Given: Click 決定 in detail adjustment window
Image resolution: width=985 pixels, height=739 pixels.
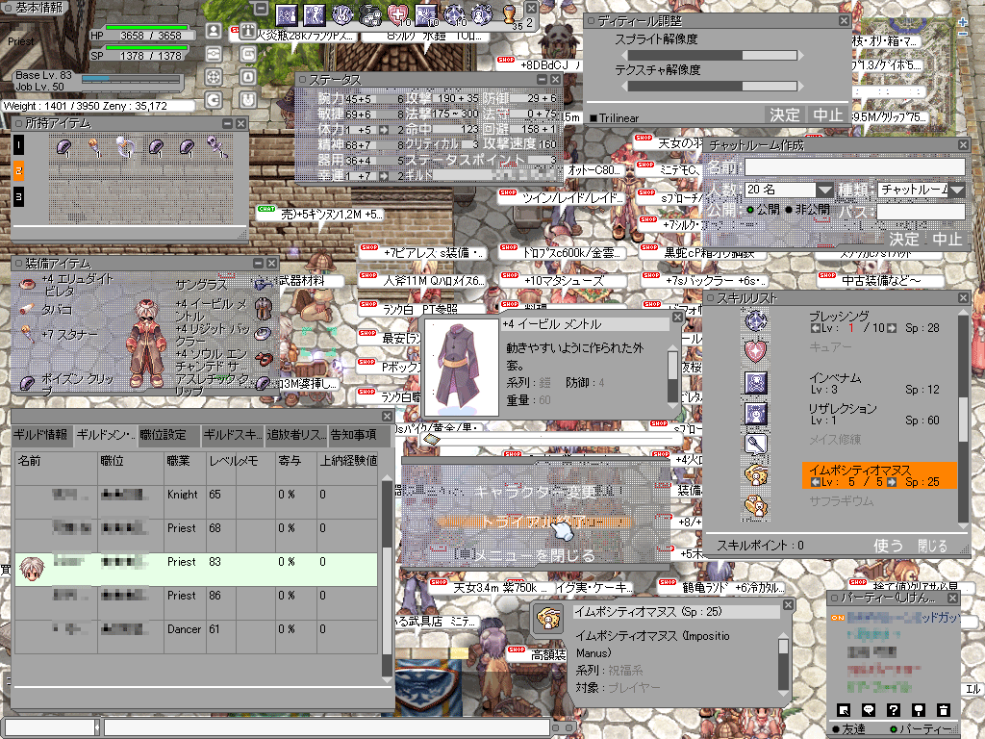Looking at the screenshot, I should [785, 115].
